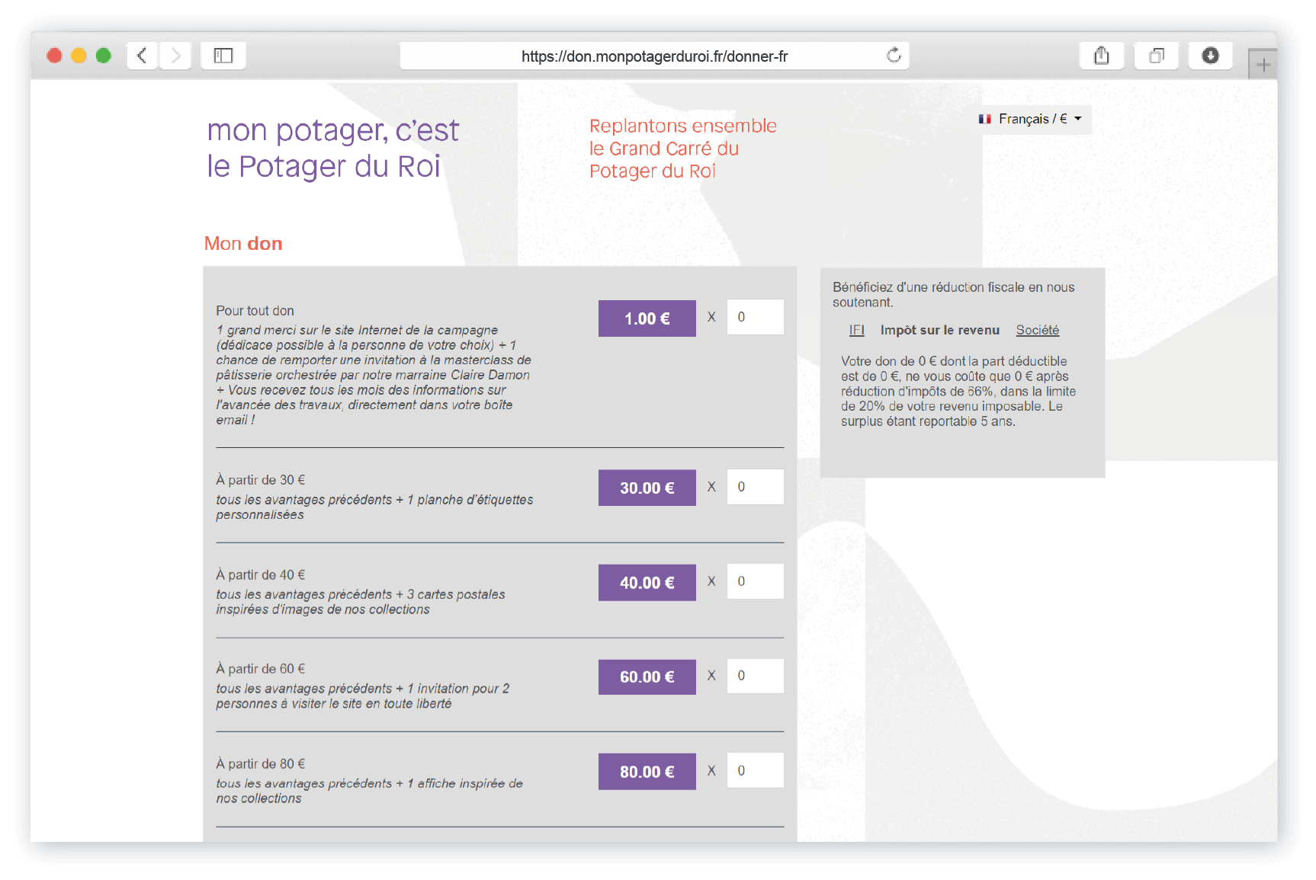Click the 'Pour tout don' label
Screen dimensions: 1316x880
click(255, 311)
